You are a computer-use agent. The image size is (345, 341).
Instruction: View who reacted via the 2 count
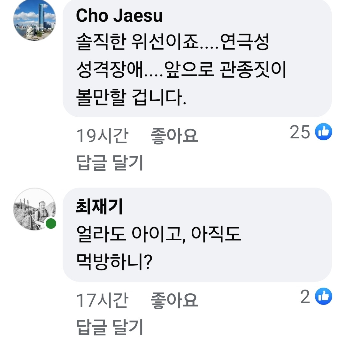tap(305, 297)
